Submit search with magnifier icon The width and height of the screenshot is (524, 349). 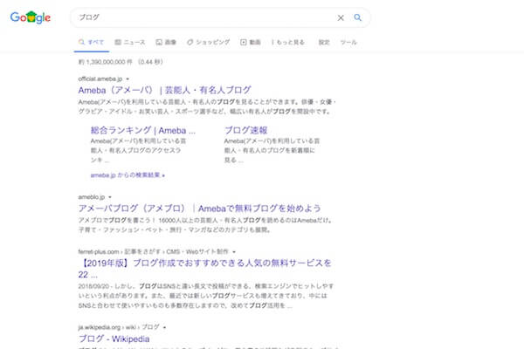pos(357,17)
